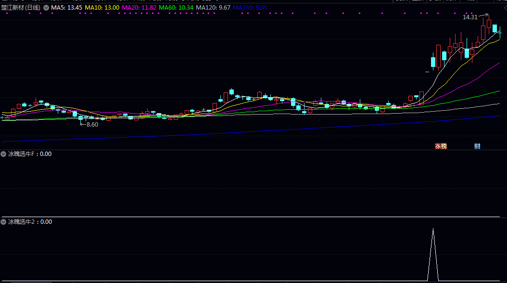Image resolution: width=507 pixels, height=283 pixels.
Task: Expand the main chart dropdown beside 楚江新材
Action: (46, 8)
